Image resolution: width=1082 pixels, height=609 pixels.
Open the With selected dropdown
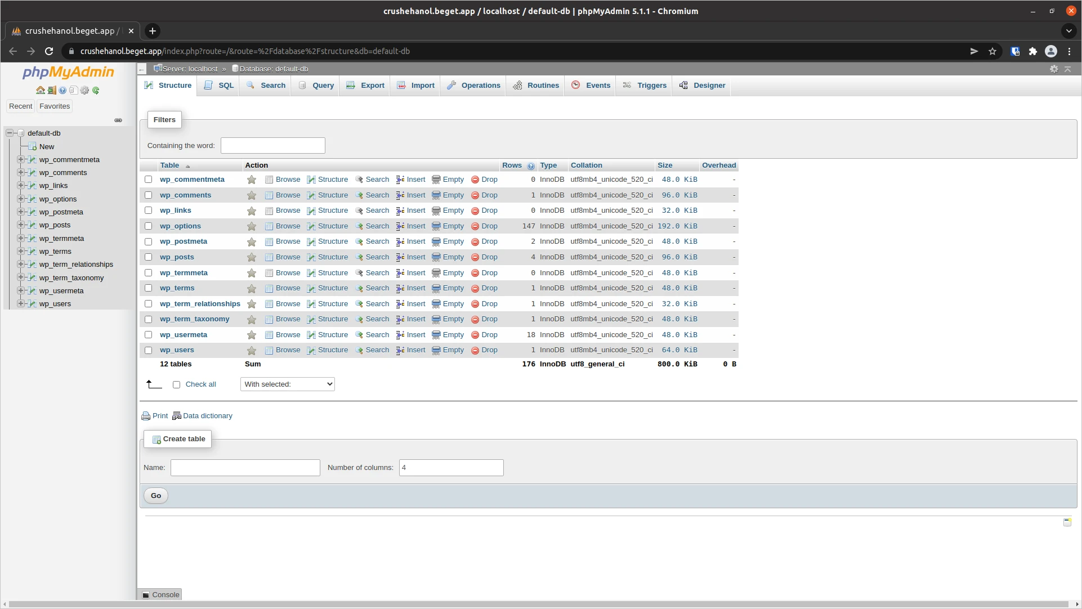click(x=287, y=384)
